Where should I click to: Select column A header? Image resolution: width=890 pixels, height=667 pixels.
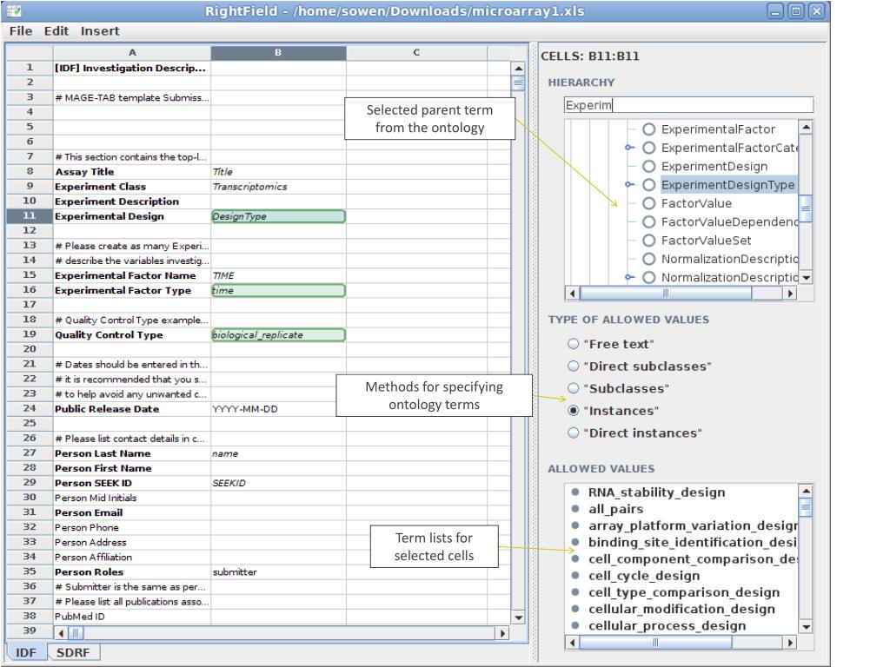point(132,53)
